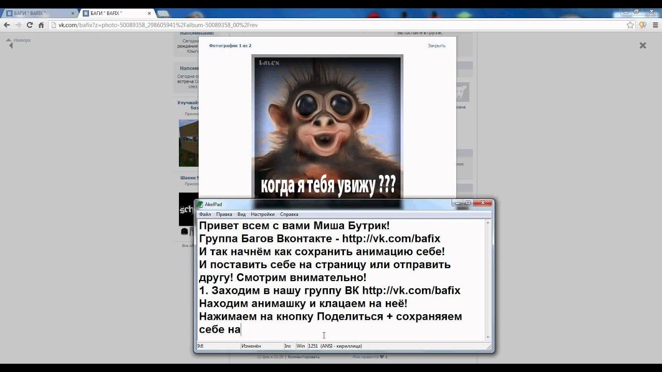Open the Chrome menu icon
This screenshot has width=662, height=372.
654,25
